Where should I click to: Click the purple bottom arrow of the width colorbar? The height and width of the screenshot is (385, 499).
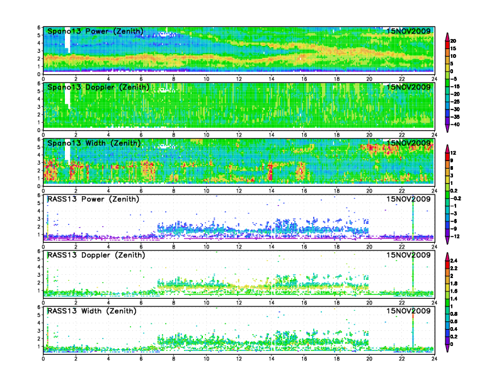point(447,241)
